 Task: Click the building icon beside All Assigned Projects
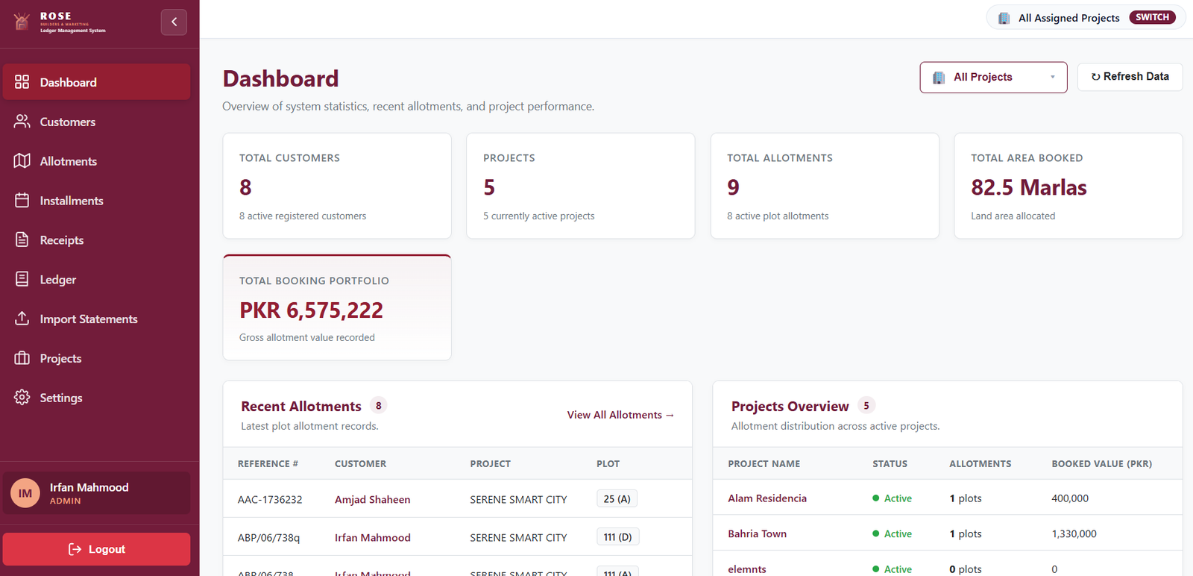click(1004, 18)
